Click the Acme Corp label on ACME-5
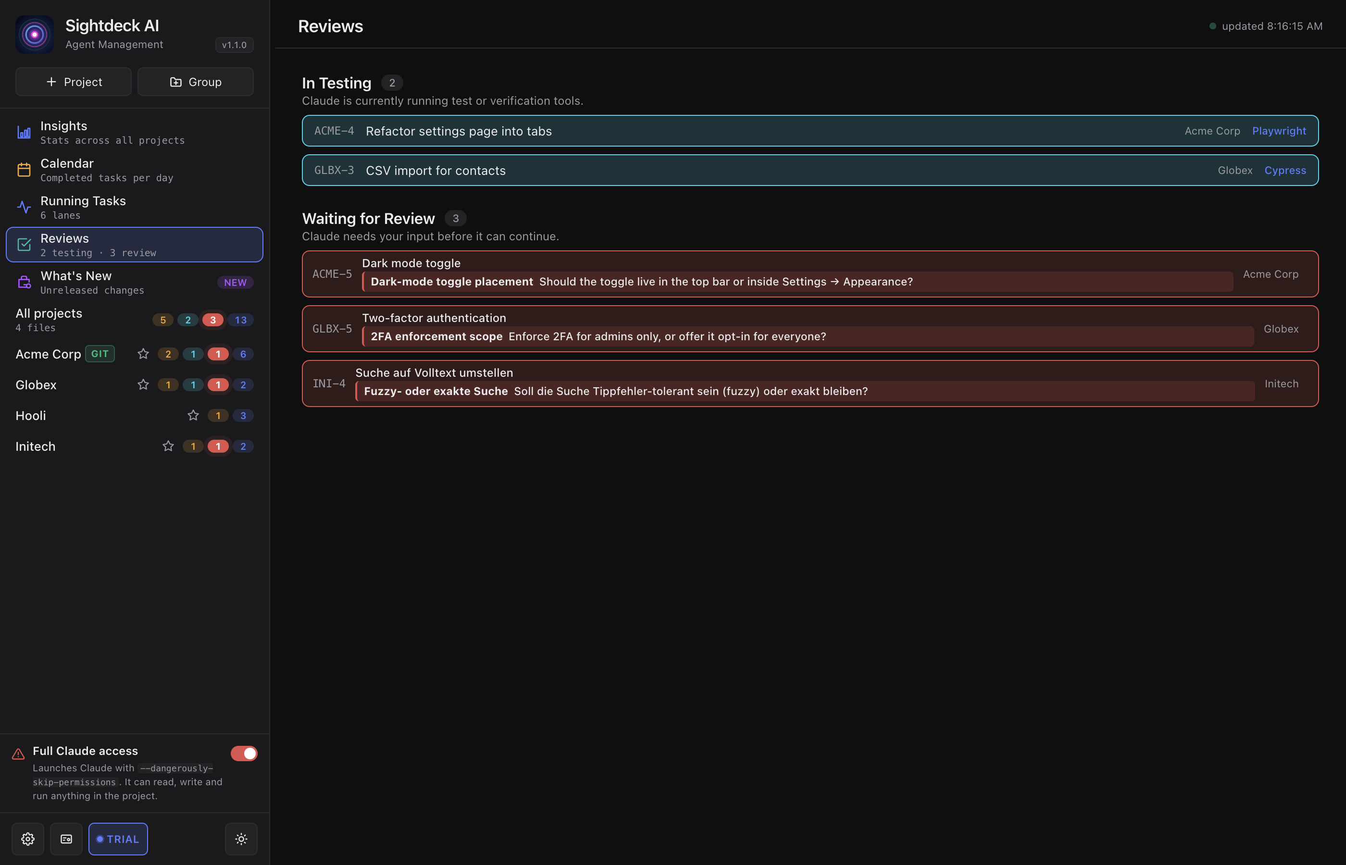 pos(1271,274)
